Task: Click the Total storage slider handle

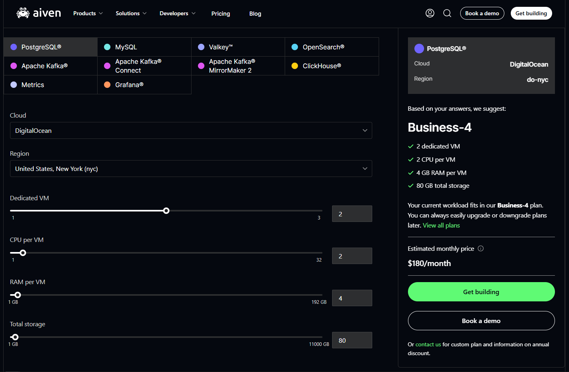Action: pyautogui.click(x=15, y=337)
